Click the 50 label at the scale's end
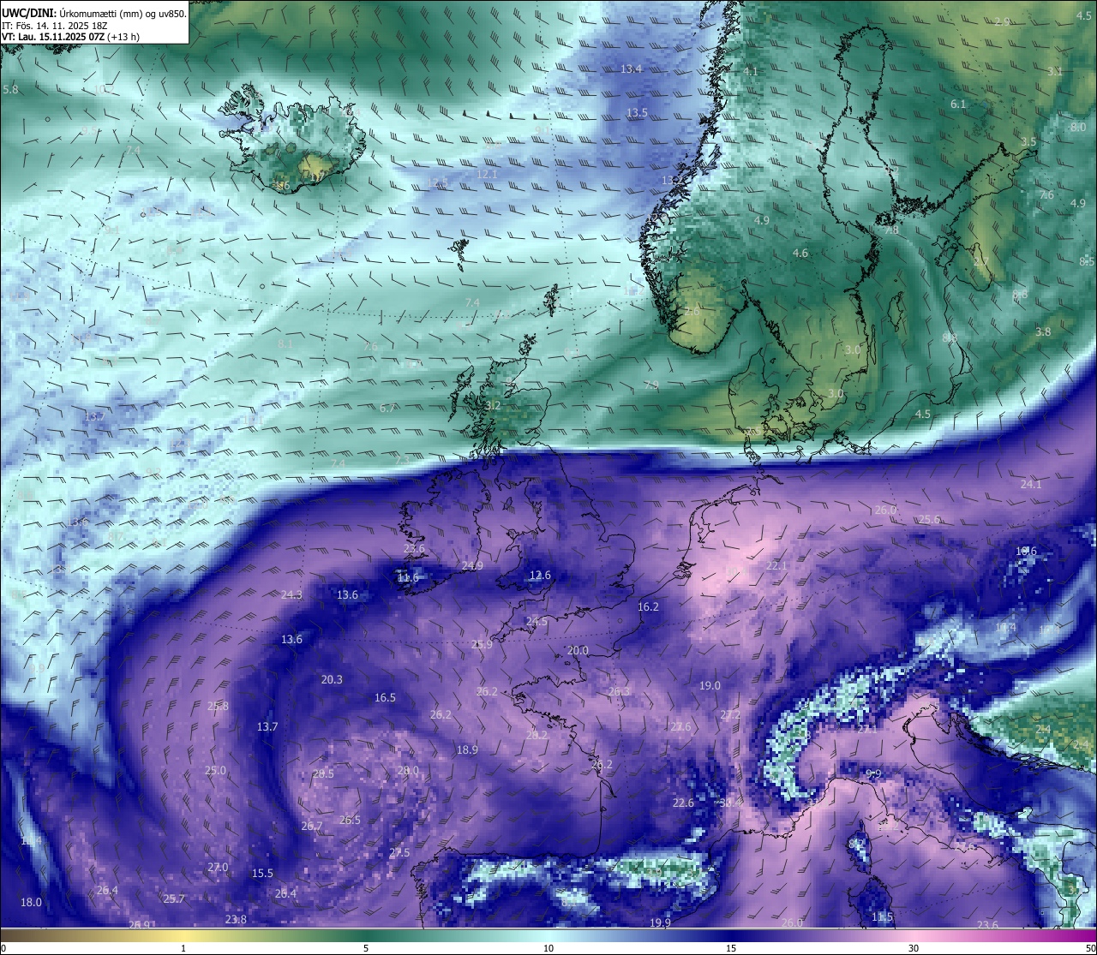1097x955 pixels. pyautogui.click(x=1089, y=948)
